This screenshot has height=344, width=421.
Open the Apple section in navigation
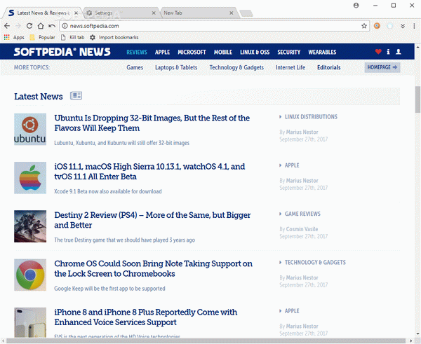point(162,52)
